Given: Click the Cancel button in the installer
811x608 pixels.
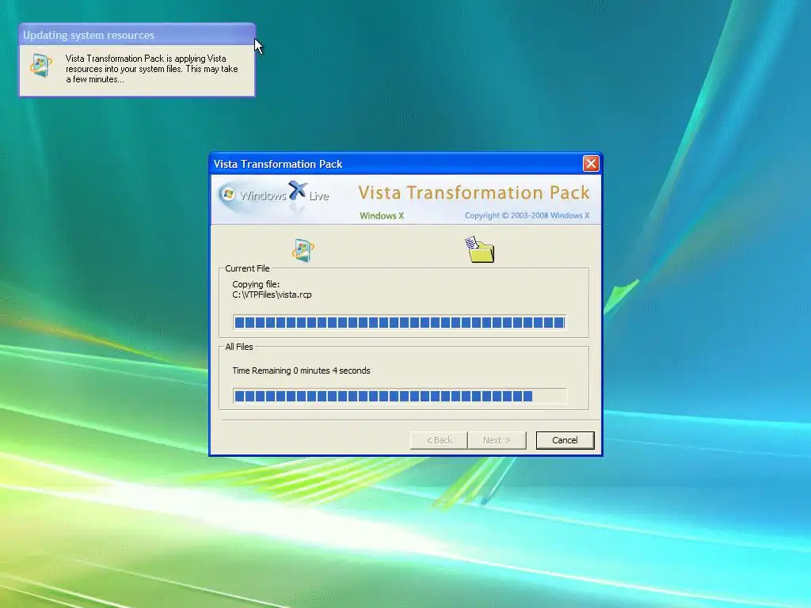Looking at the screenshot, I should [565, 440].
